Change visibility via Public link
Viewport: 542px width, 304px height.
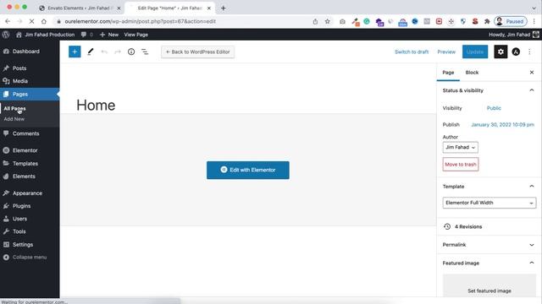pos(494,108)
